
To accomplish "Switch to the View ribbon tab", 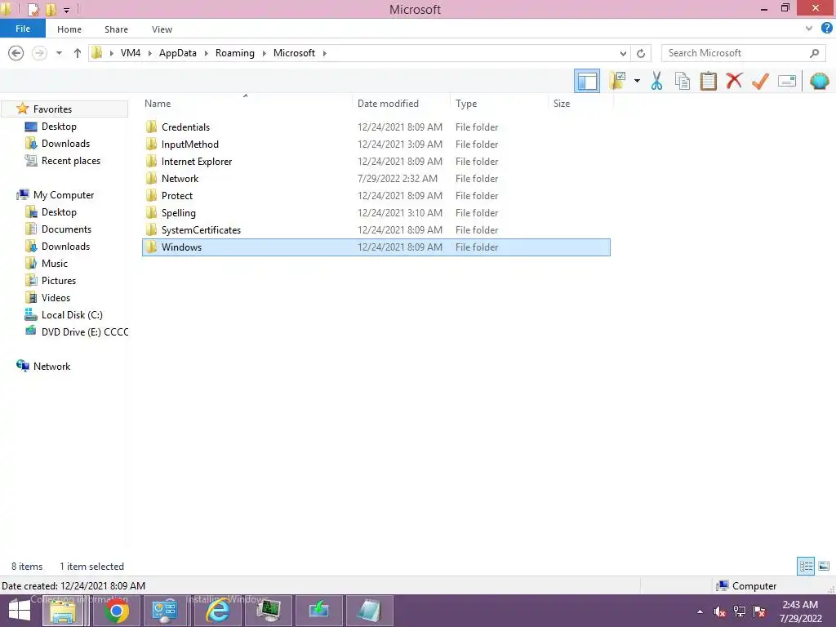I will pyautogui.click(x=162, y=29).
